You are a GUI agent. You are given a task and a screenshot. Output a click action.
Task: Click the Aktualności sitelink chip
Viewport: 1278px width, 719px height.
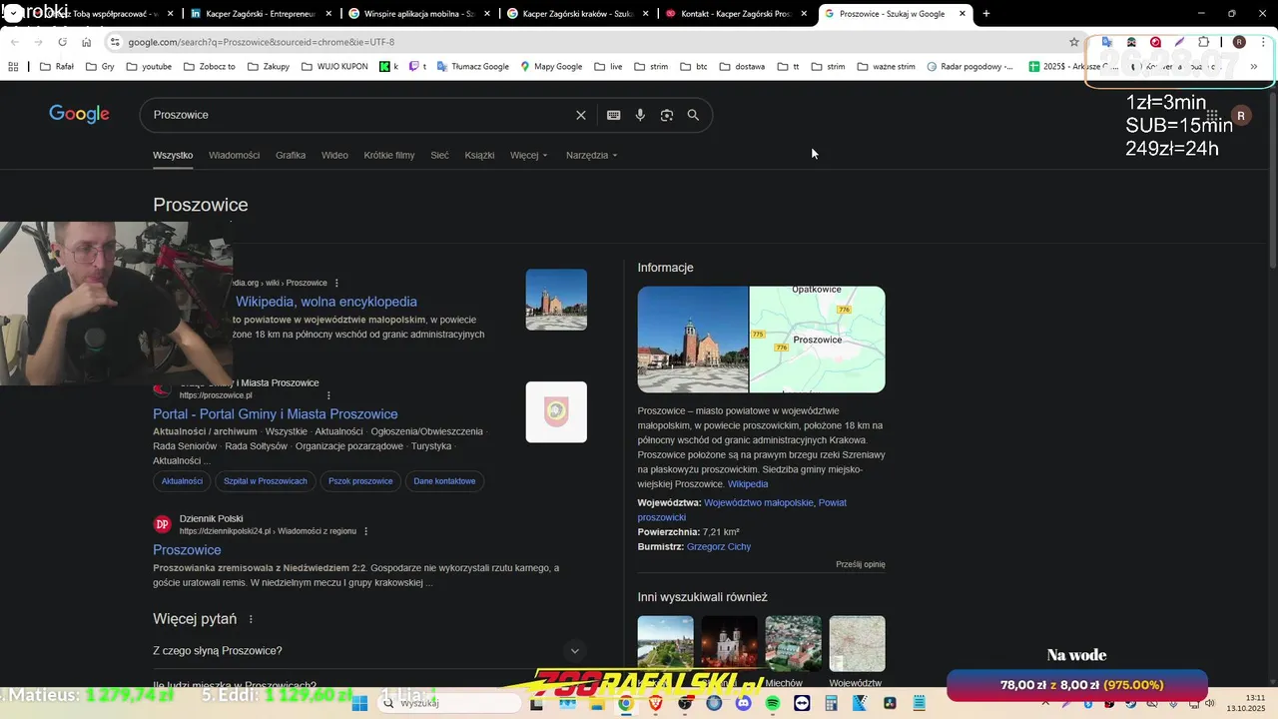(x=182, y=481)
